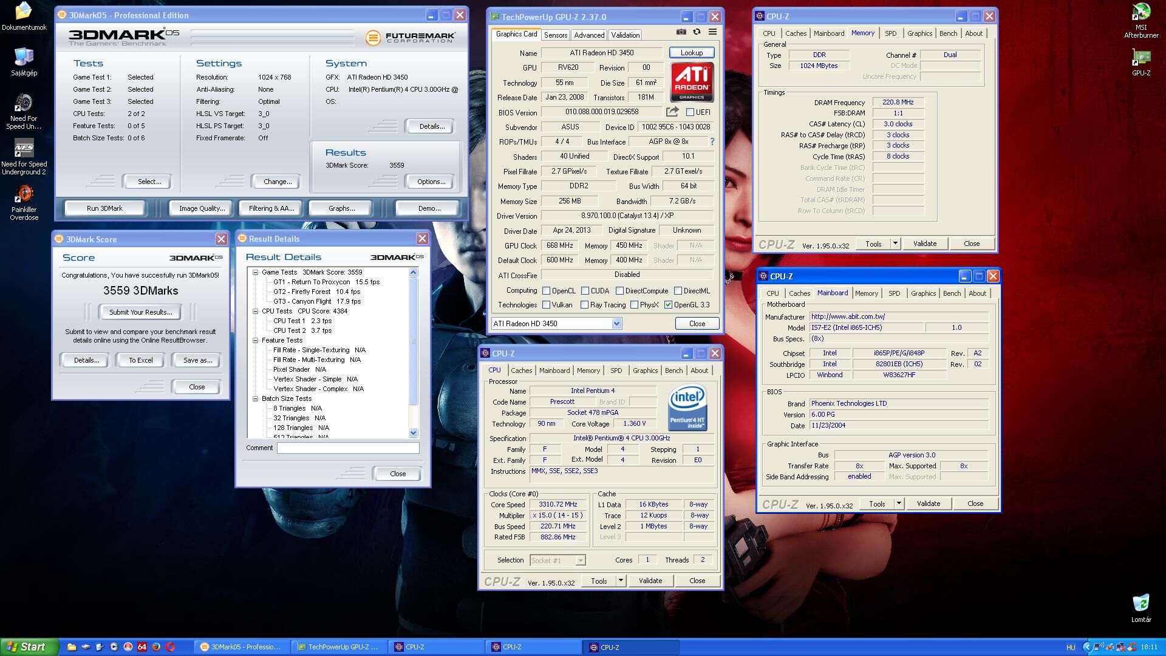
Task: Click Validate in the CPU-Z CPU window
Action: pyautogui.click(x=650, y=581)
